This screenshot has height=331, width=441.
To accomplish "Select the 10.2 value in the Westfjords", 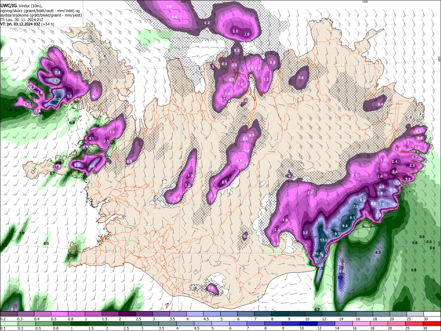I will tap(57, 100).
